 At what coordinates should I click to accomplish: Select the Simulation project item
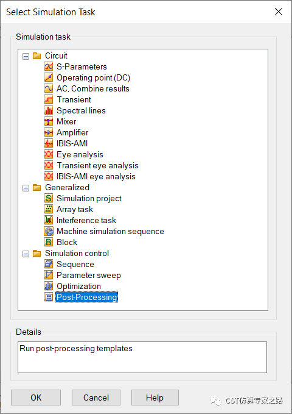[x=89, y=198]
